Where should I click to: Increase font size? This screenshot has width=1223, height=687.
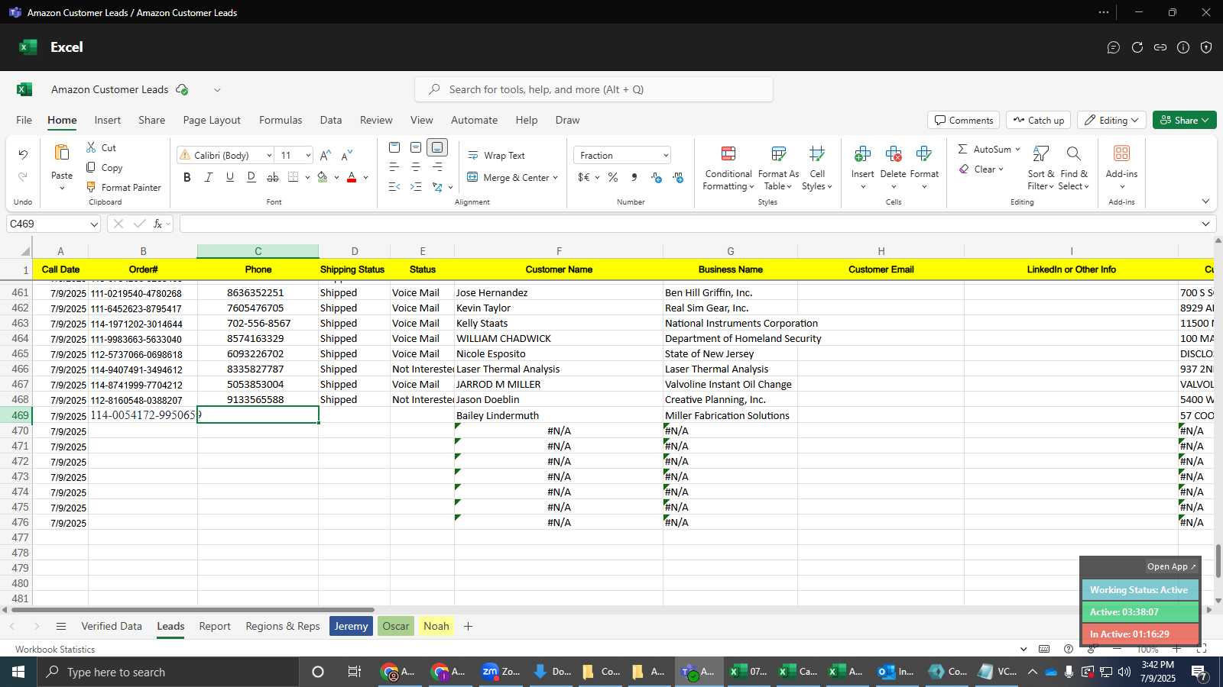326,155
